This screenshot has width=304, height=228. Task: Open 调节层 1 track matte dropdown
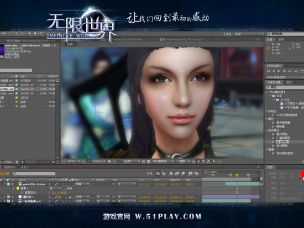[x=102, y=197]
